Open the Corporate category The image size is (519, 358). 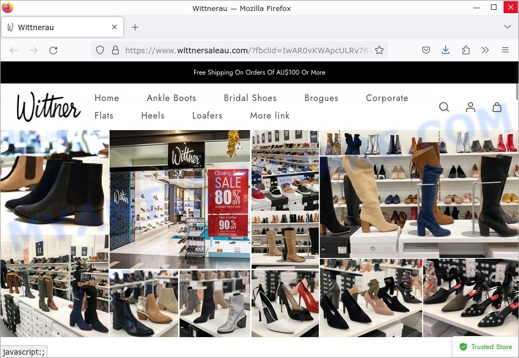(387, 98)
